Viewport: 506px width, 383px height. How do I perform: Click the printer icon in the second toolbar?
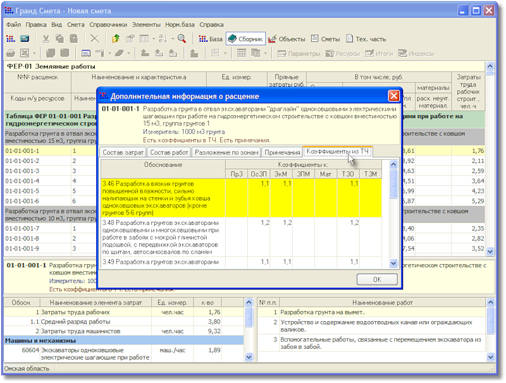point(11,53)
